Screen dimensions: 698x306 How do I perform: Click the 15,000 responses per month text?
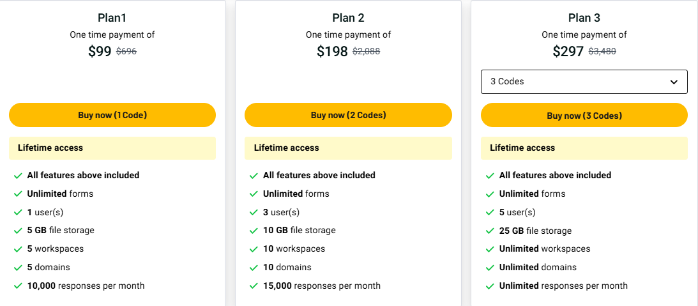pos(321,286)
